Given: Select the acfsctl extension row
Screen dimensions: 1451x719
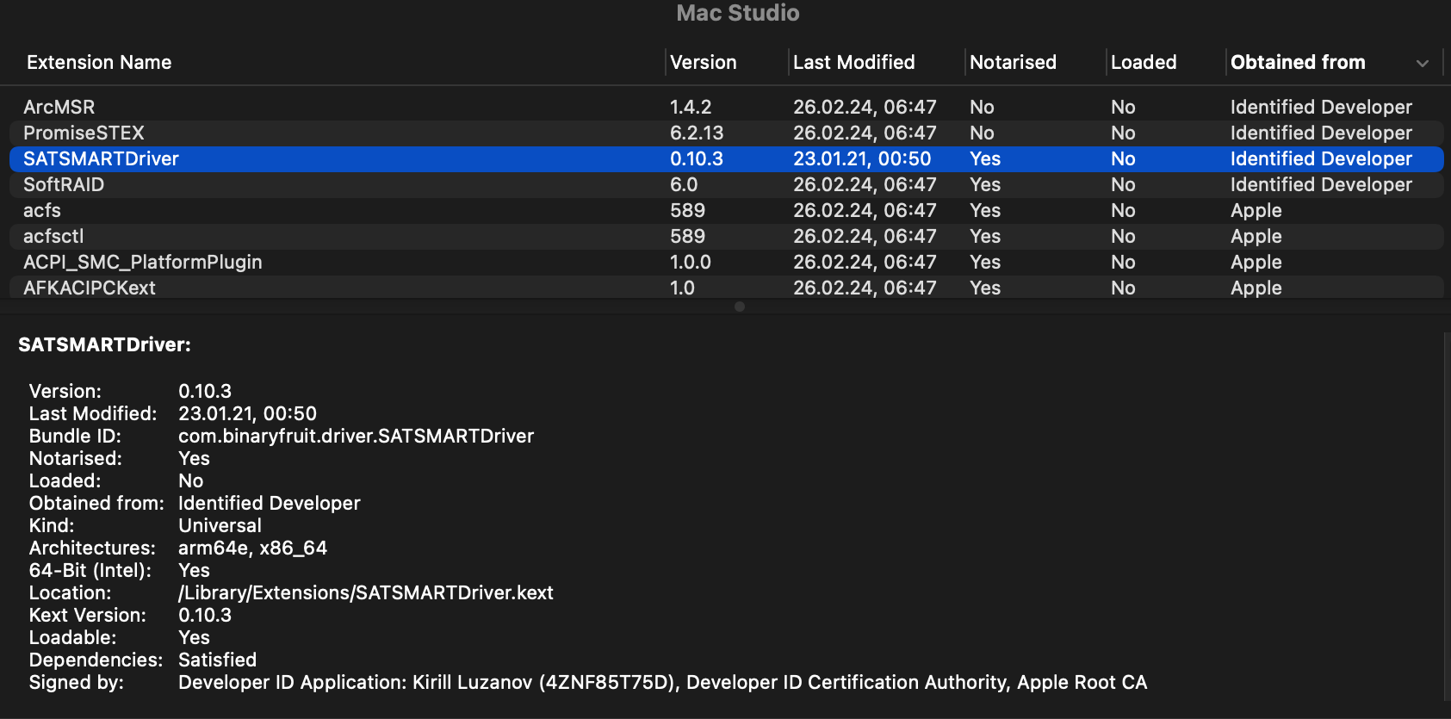Looking at the screenshot, I should 726,237.
